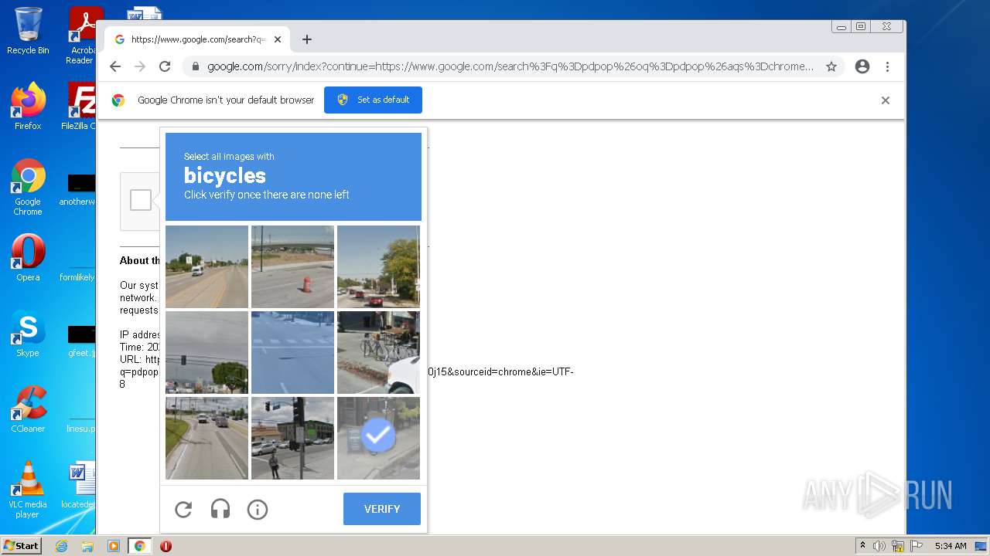
Task: Close the Google search tab
Action: [x=278, y=39]
